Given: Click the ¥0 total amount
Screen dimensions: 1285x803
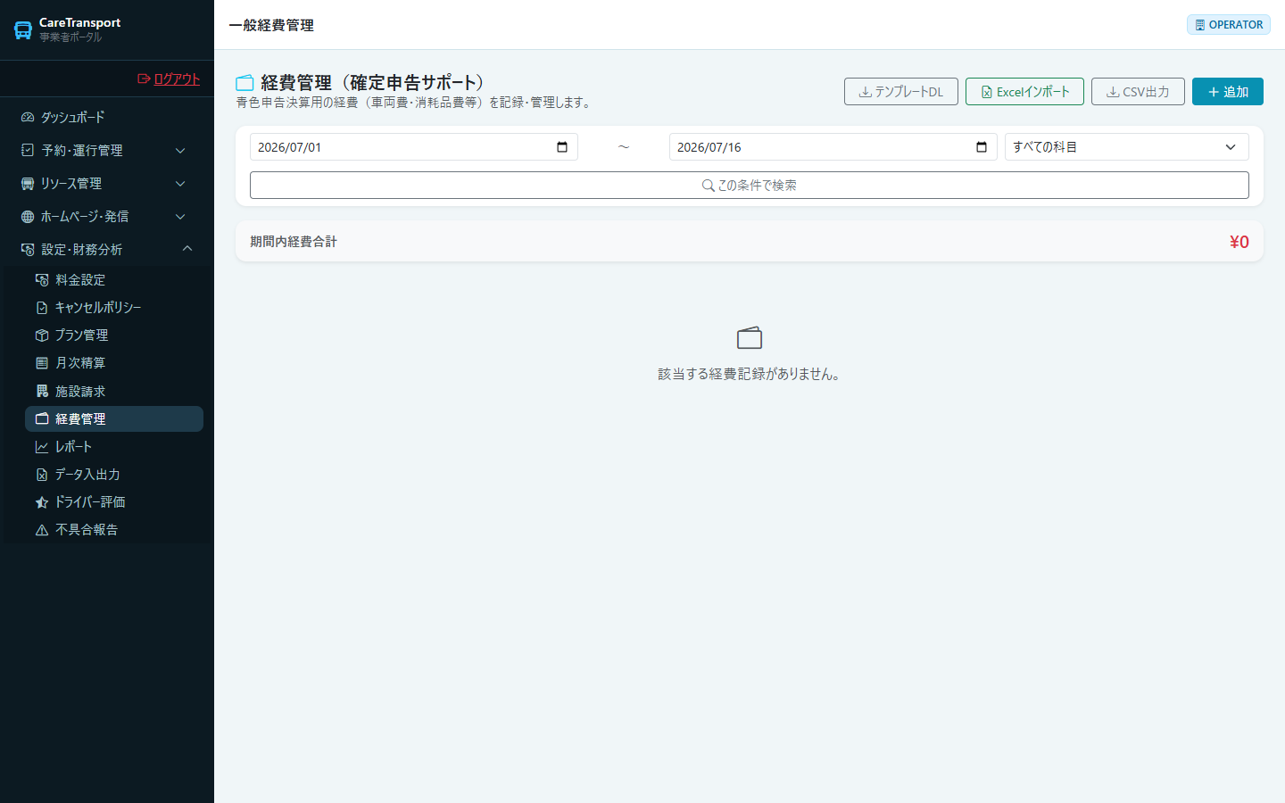Looking at the screenshot, I should point(1239,242).
